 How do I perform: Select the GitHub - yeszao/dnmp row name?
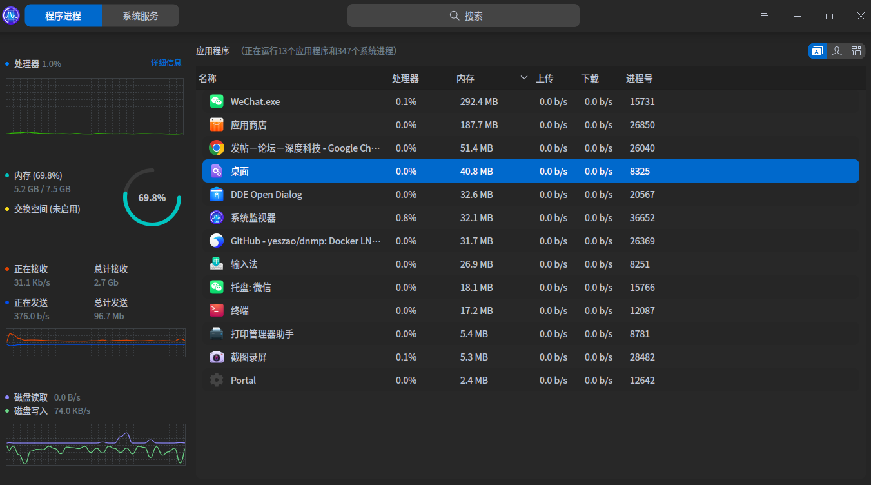point(306,241)
